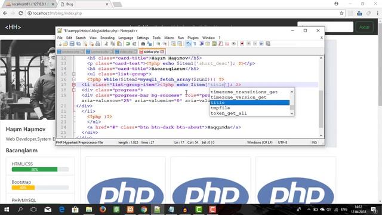Open the File menu in Notepad++
382x215 pixels.
[60, 38]
